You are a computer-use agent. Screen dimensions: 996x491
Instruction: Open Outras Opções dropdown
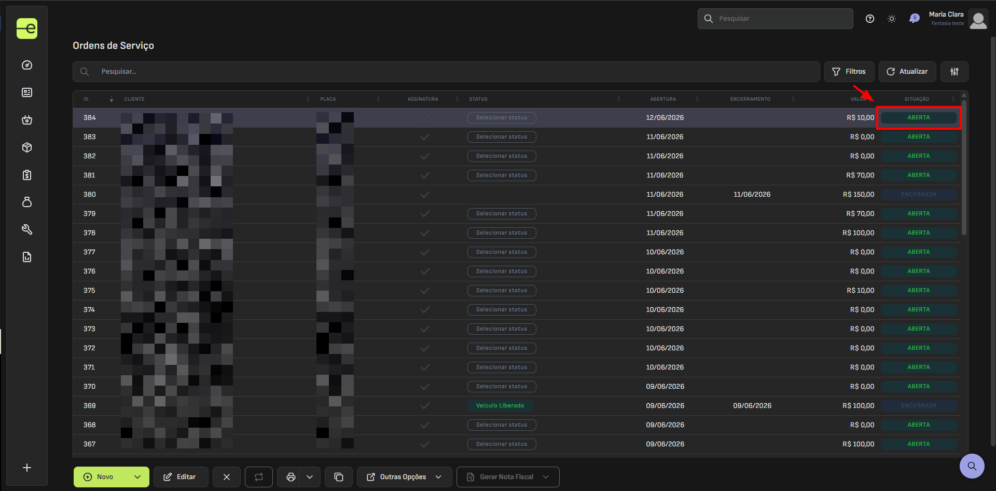405,477
